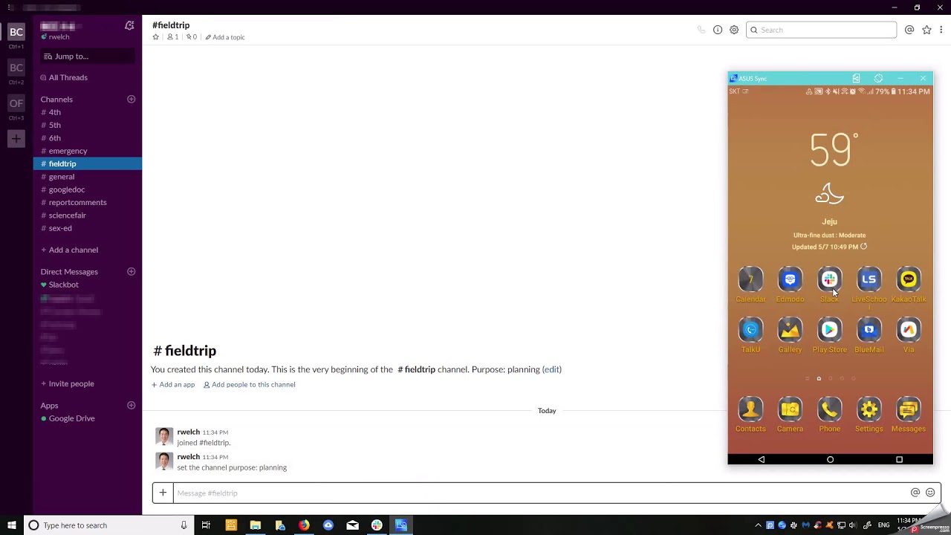
Task: Open Task View on the taskbar
Action: click(x=206, y=525)
